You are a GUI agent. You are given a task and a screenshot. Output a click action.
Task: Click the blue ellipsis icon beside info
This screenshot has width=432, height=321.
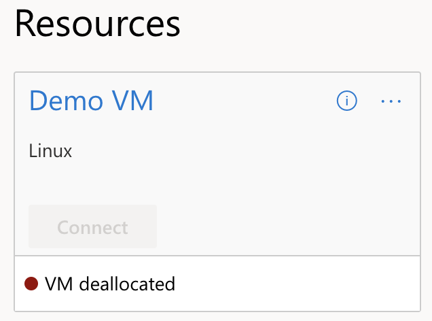click(x=391, y=101)
